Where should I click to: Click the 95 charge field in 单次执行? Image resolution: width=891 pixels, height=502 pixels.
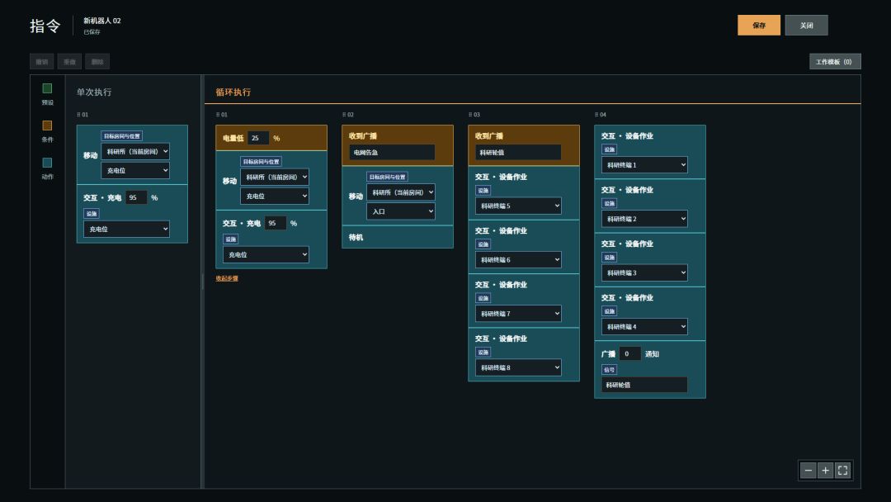[x=136, y=197]
